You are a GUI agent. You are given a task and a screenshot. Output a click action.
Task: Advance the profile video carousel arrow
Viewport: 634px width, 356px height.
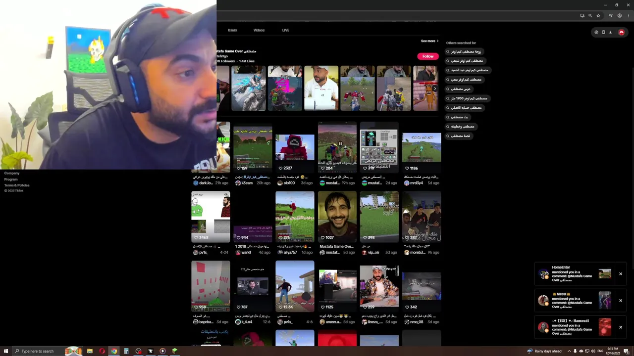point(435,89)
